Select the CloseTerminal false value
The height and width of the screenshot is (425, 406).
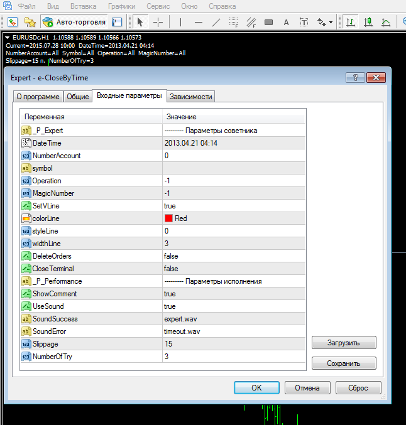171,269
